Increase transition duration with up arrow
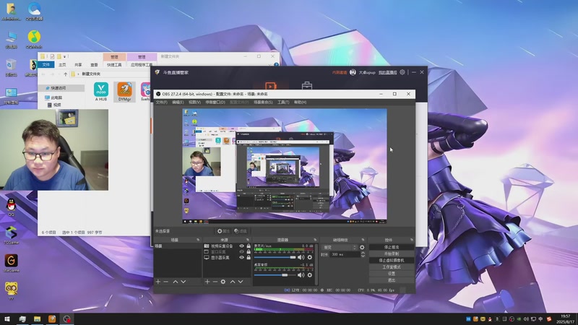The width and height of the screenshot is (578, 325). pyautogui.click(x=363, y=253)
